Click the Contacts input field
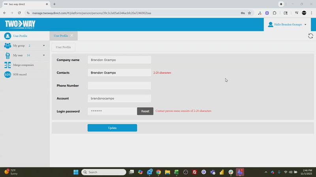The image size is (316, 177). [119, 73]
